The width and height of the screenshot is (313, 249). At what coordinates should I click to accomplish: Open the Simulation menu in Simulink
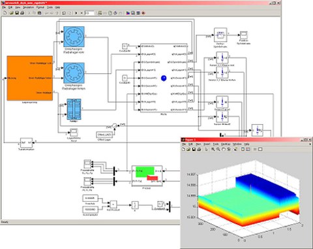pos(28,7)
